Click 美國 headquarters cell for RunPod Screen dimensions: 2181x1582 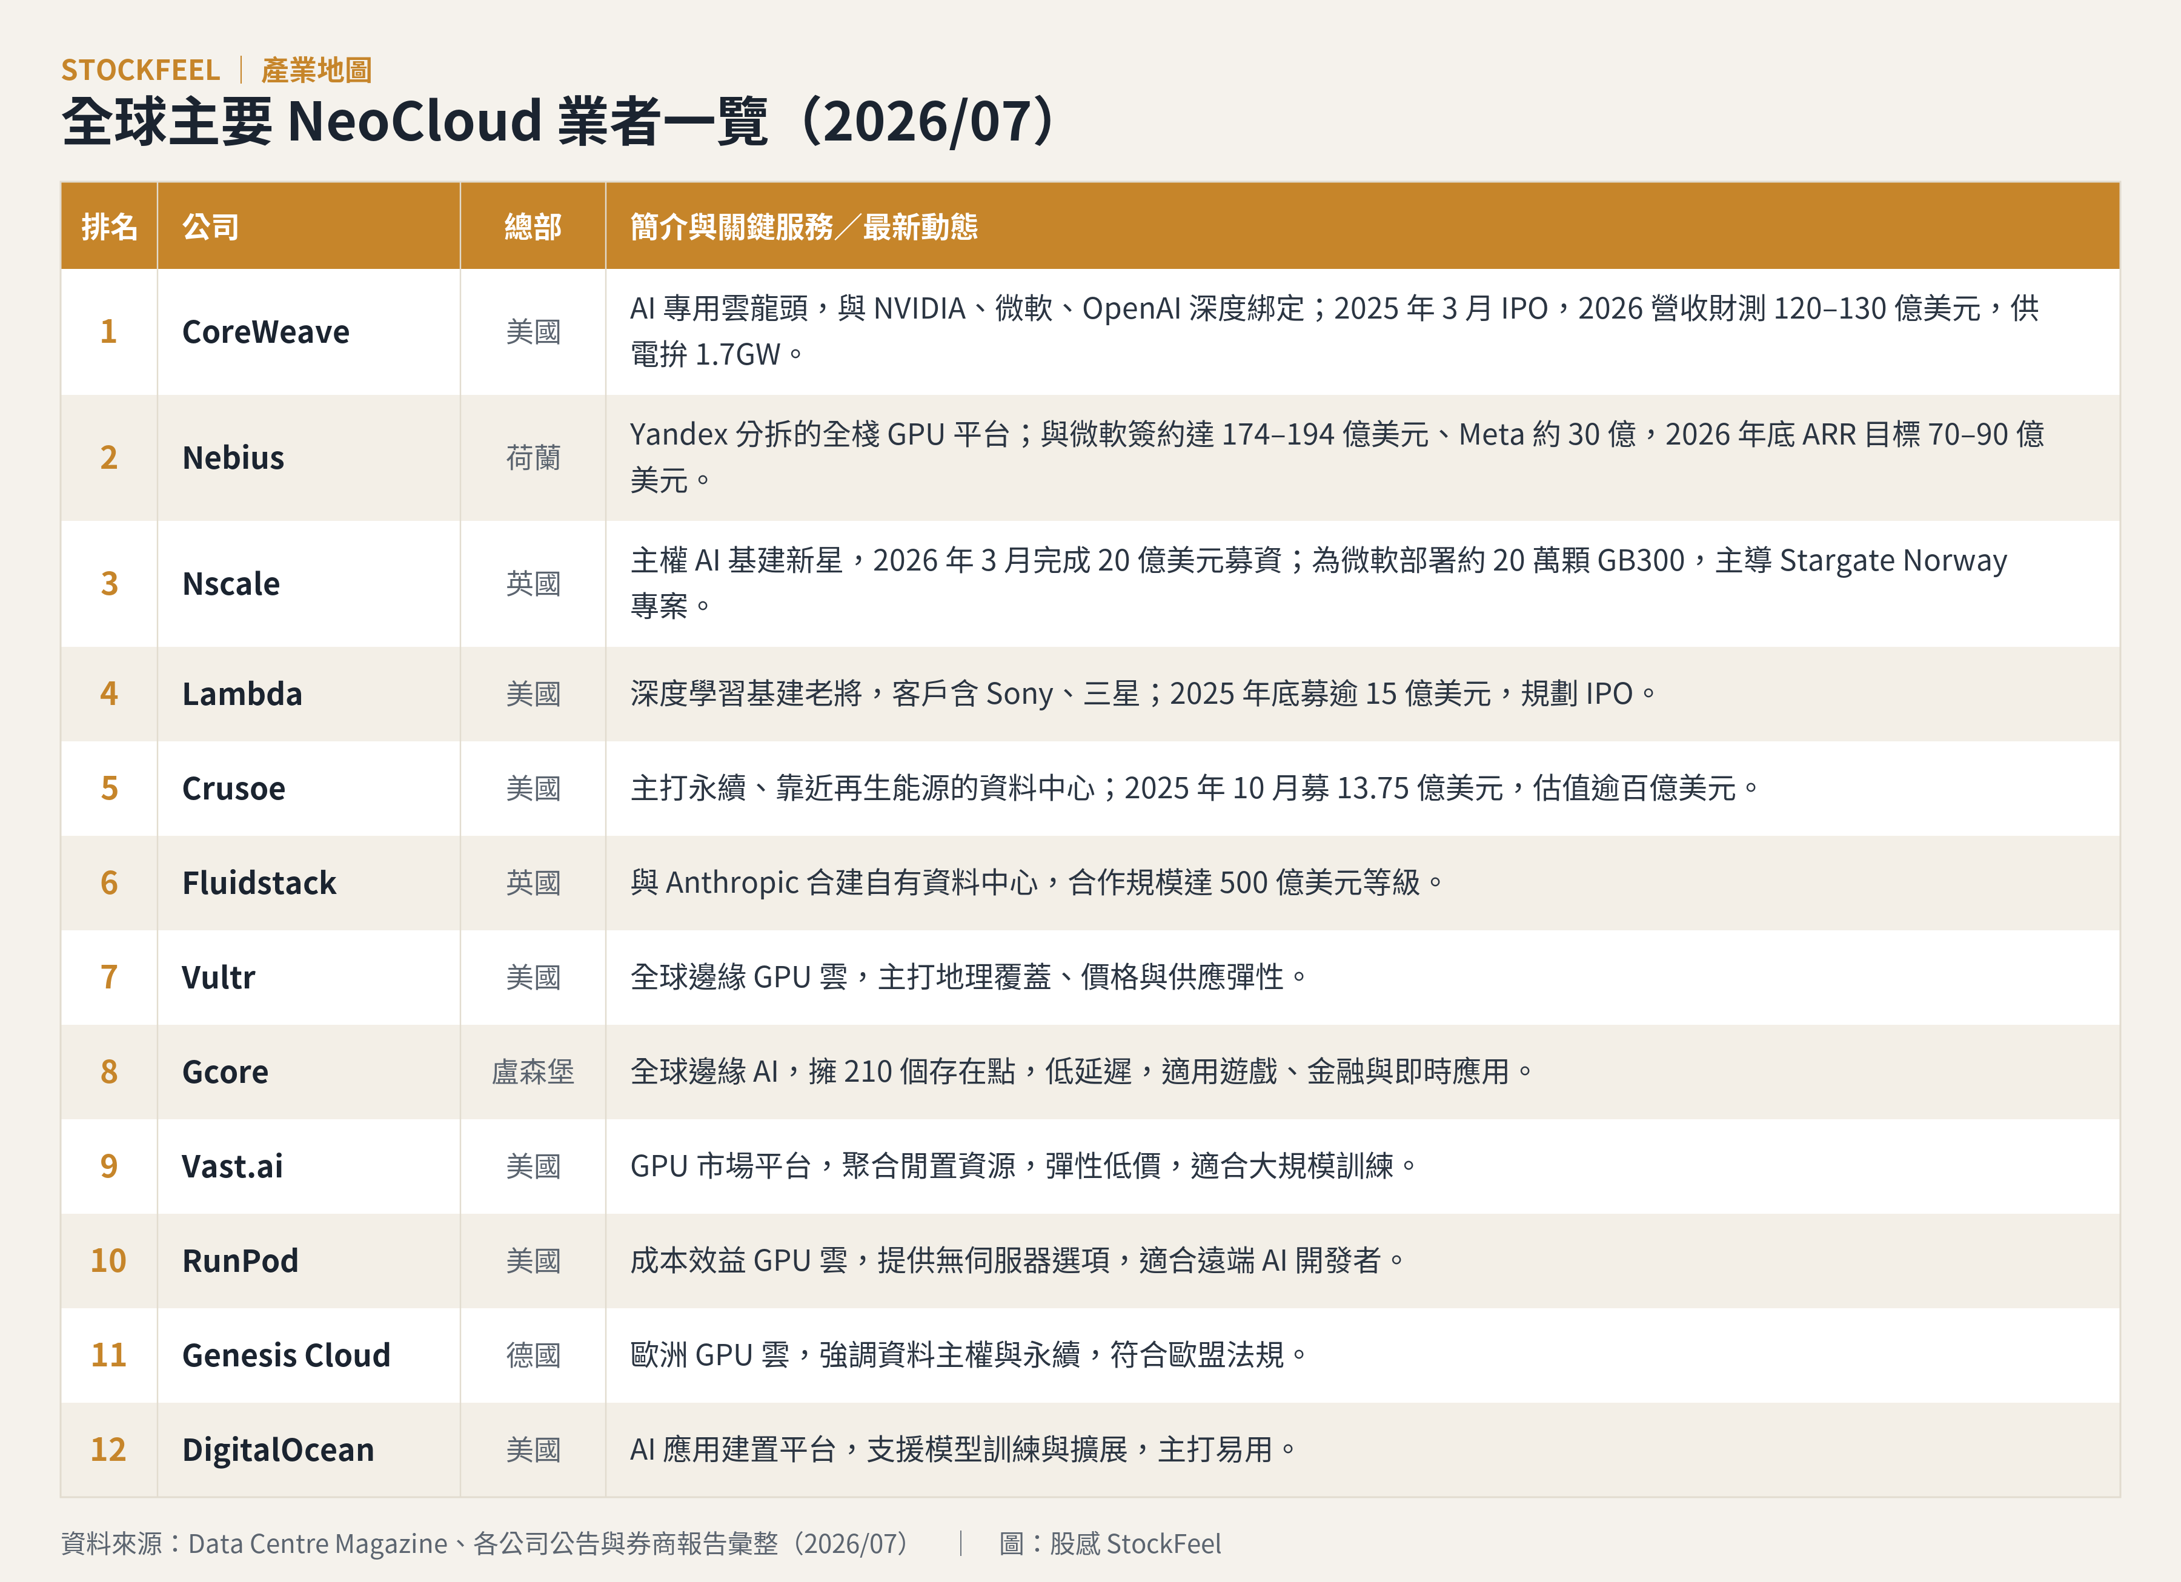point(533,1260)
